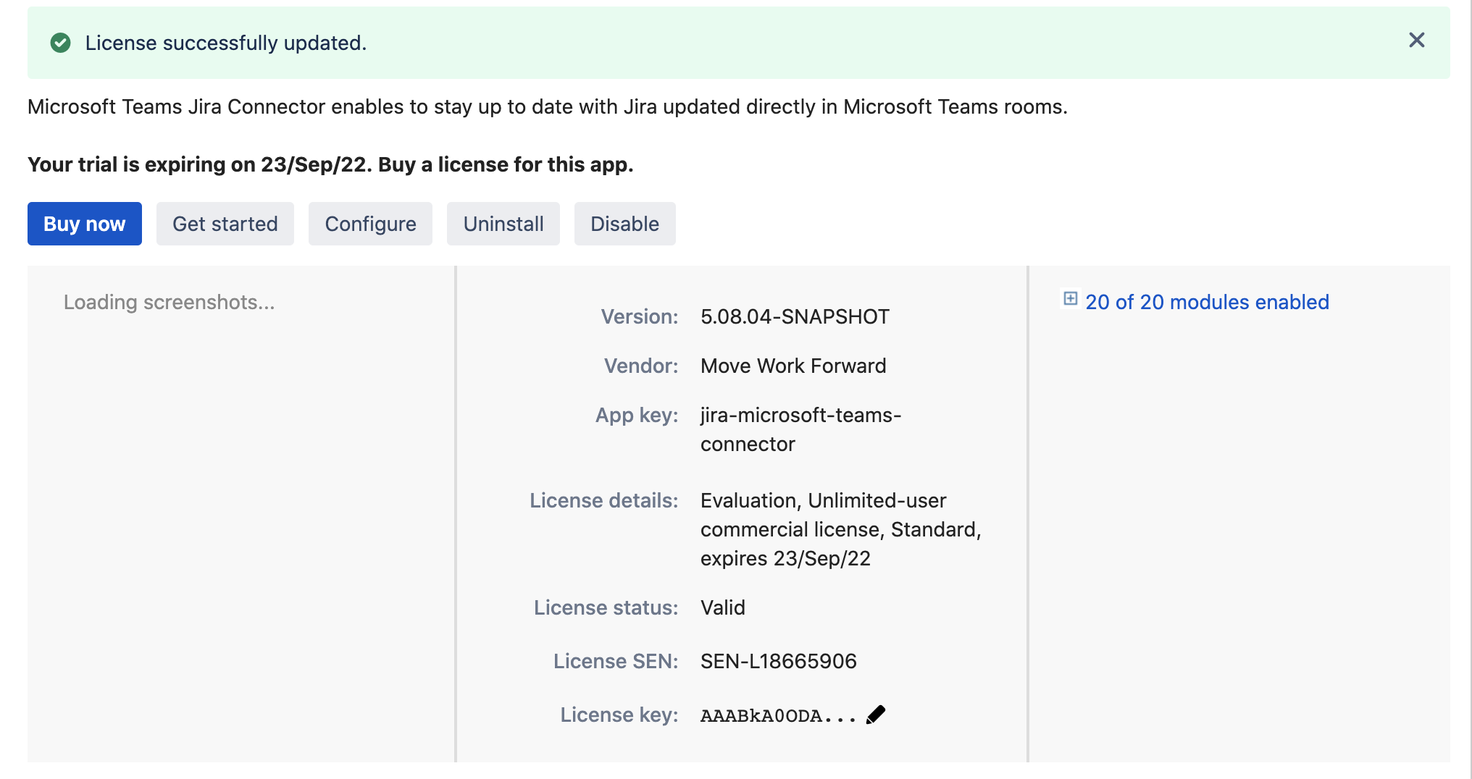1472x779 pixels.
Task: Uninstall the Microsoft Teams Jira Connector
Action: click(x=503, y=224)
